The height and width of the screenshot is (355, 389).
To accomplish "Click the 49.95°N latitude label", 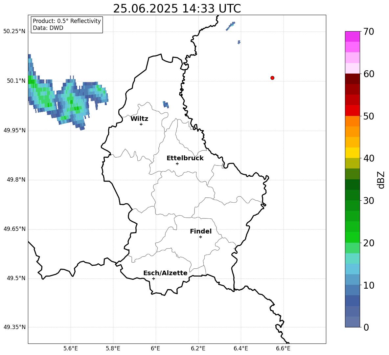I will click(x=14, y=130).
